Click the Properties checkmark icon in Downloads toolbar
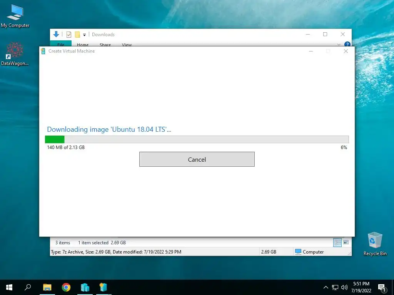 coord(68,34)
